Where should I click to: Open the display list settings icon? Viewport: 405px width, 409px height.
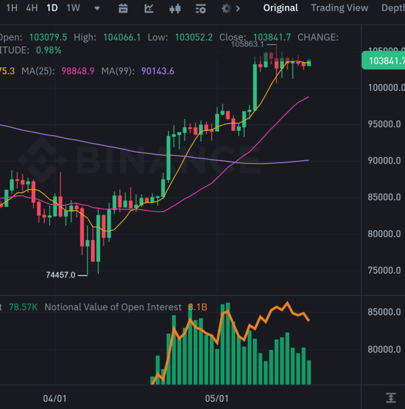tap(201, 9)
